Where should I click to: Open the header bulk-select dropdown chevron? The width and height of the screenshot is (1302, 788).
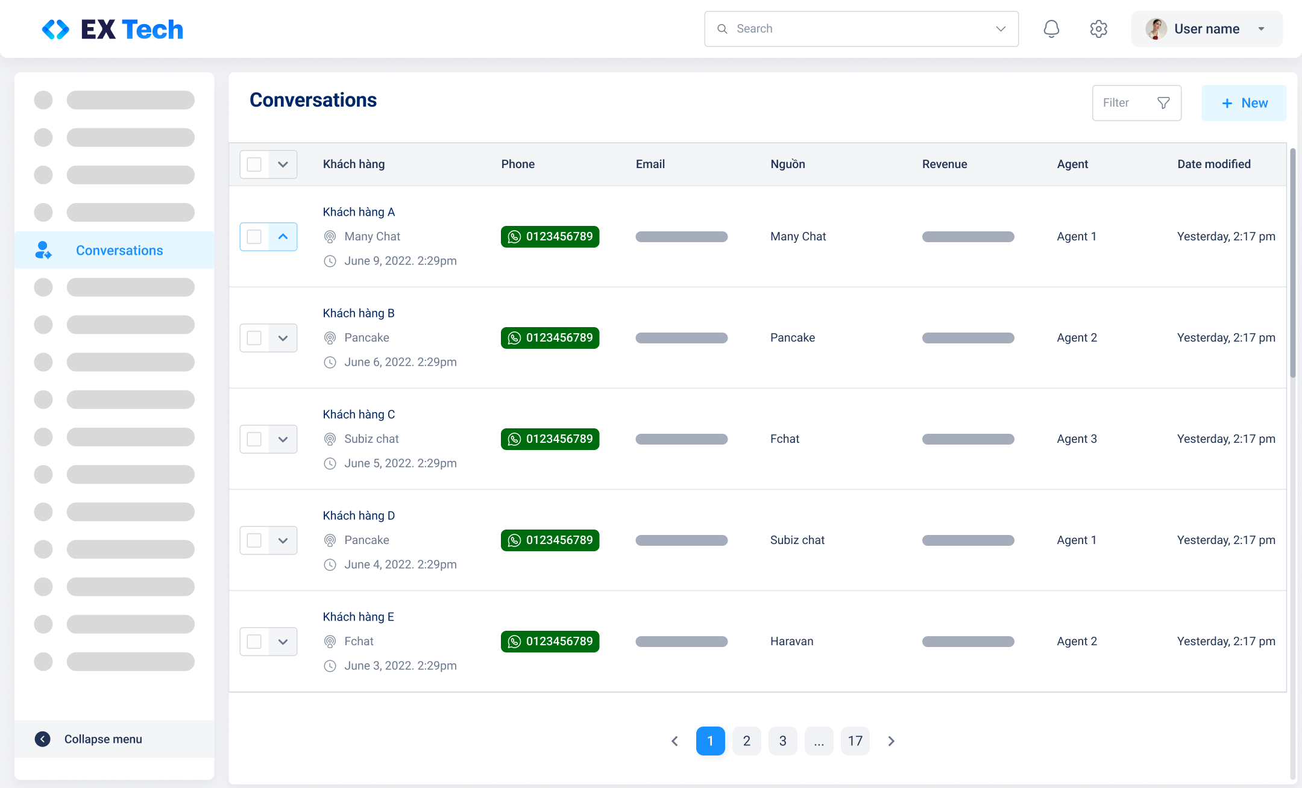click(283, 164)
